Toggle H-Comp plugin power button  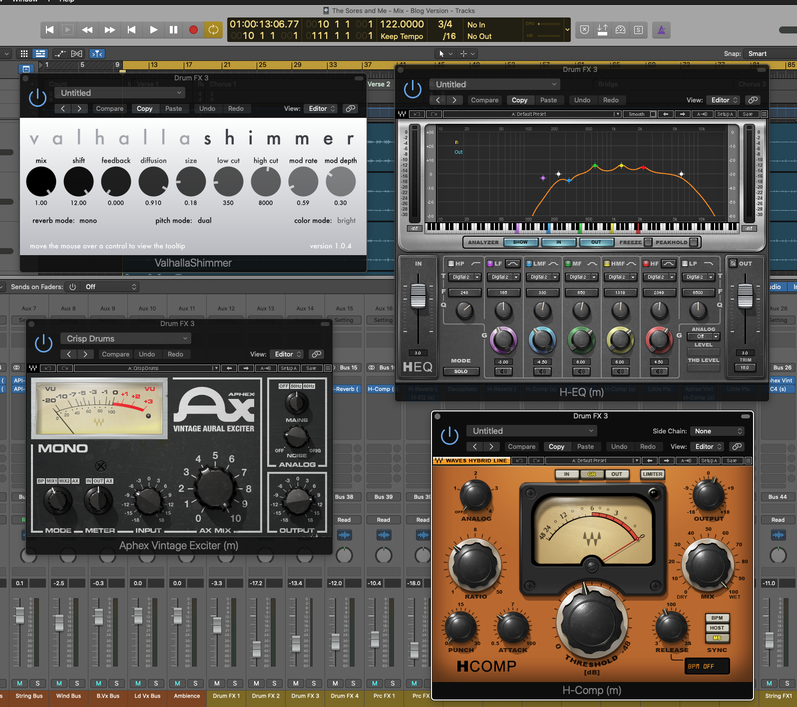point(449,435)
